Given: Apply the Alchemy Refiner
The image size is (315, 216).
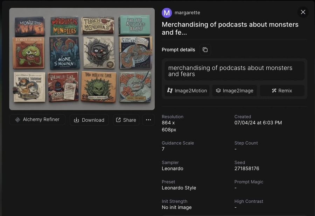Looking at the screenshot, I should tap(37, 120).
